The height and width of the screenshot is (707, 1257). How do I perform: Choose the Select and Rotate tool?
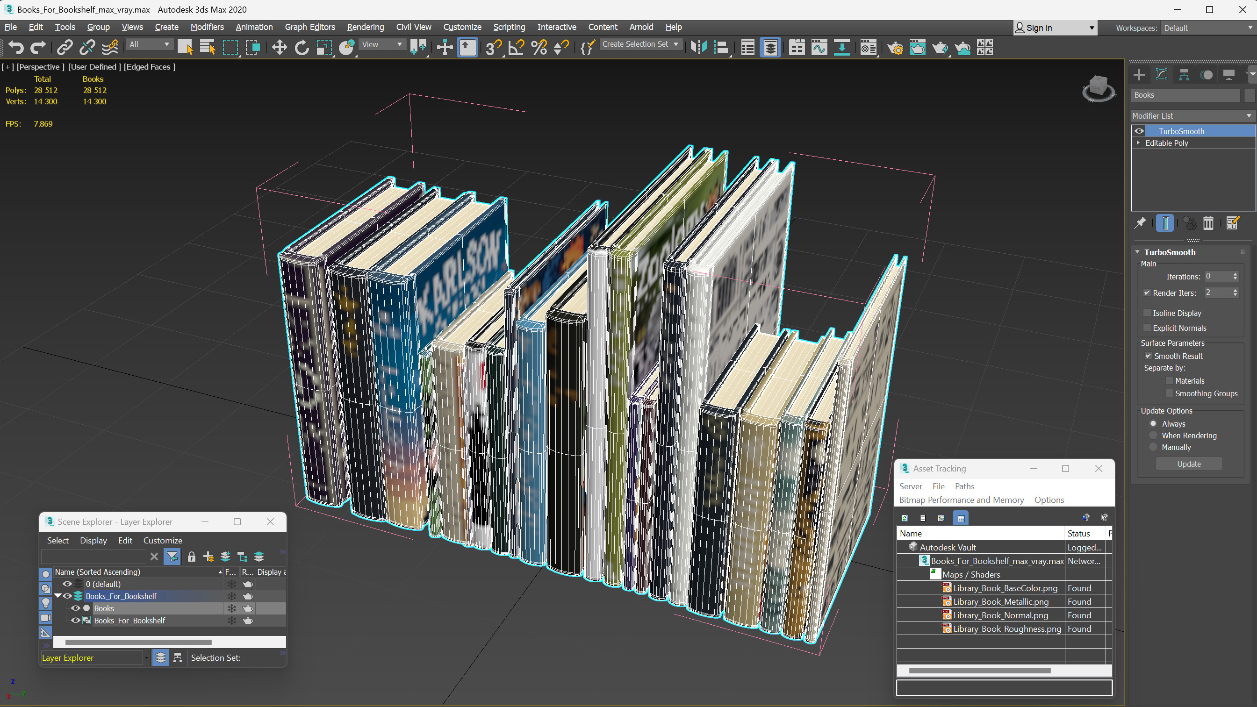[x=302, y=47]
